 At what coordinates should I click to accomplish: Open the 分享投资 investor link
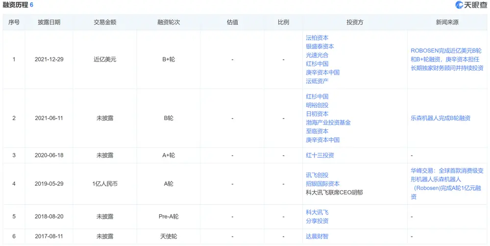click(317, 221)
